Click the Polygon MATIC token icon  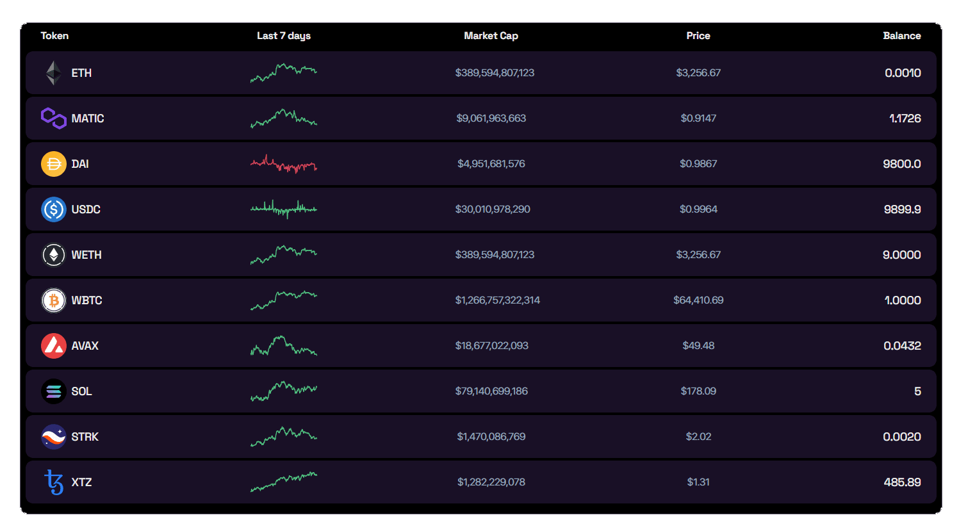click(54, 118)
